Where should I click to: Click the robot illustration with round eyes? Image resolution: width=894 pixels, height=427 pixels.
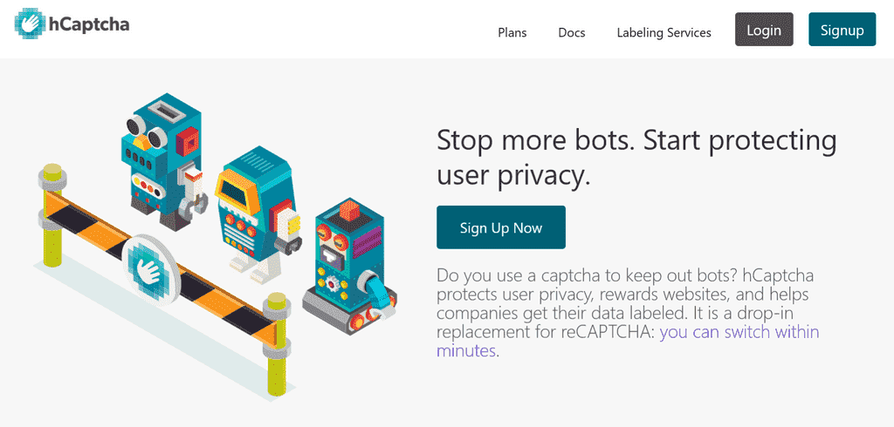tap(165, 162)
